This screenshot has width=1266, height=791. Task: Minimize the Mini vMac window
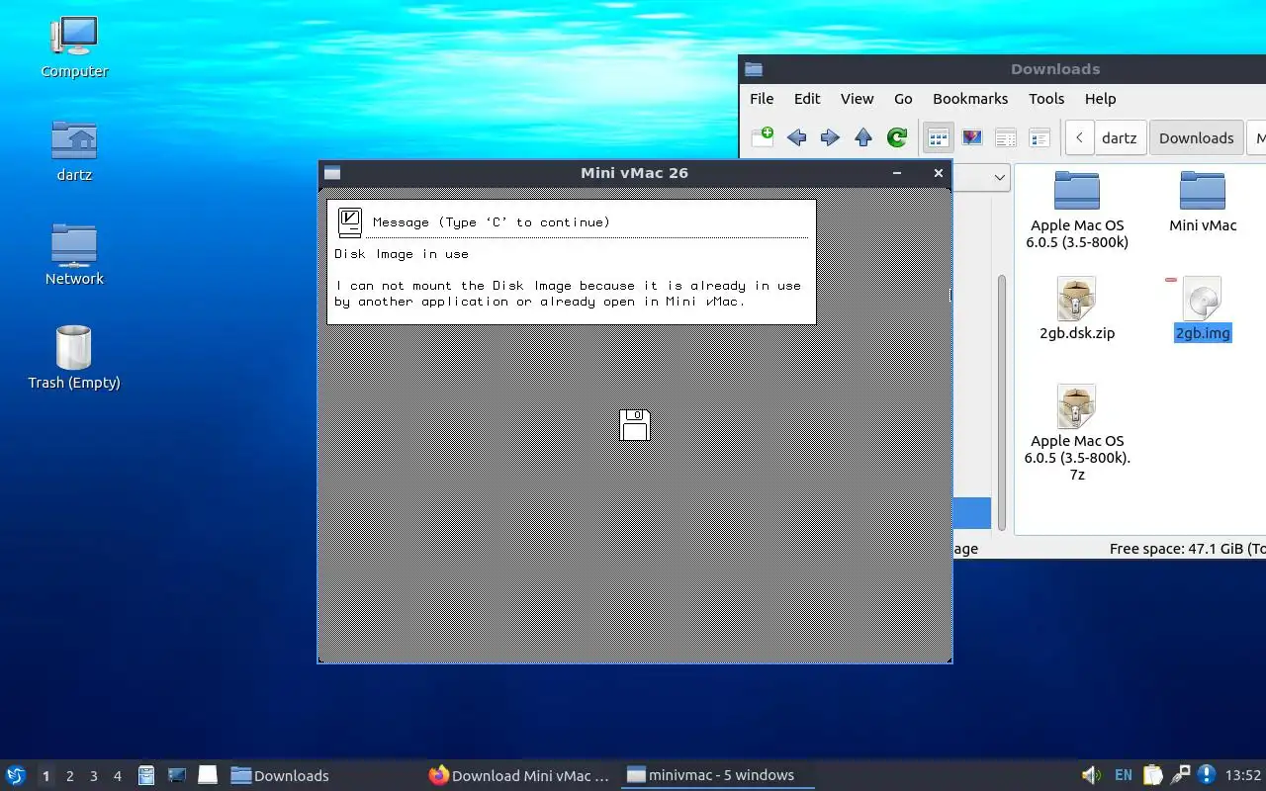point(897,173)
